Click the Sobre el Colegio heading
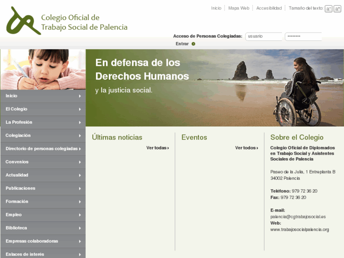This screenshot has width=344, height=258. pos(297,137)
